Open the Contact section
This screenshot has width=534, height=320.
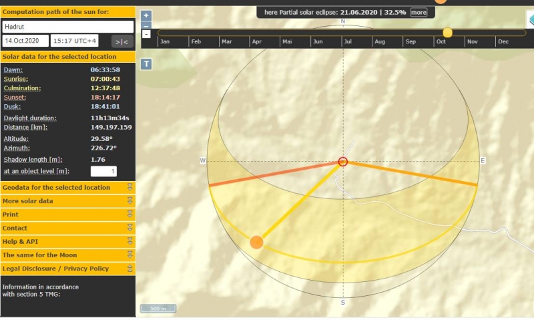click(x=67, y=228)
